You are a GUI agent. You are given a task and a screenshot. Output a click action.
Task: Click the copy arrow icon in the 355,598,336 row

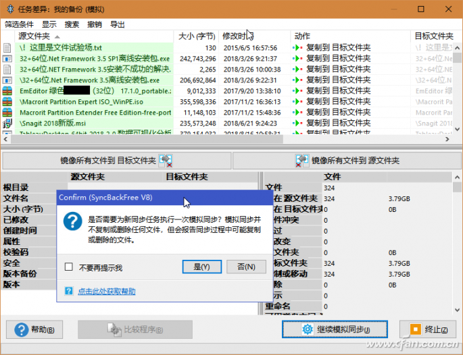(x=297, y=102)
